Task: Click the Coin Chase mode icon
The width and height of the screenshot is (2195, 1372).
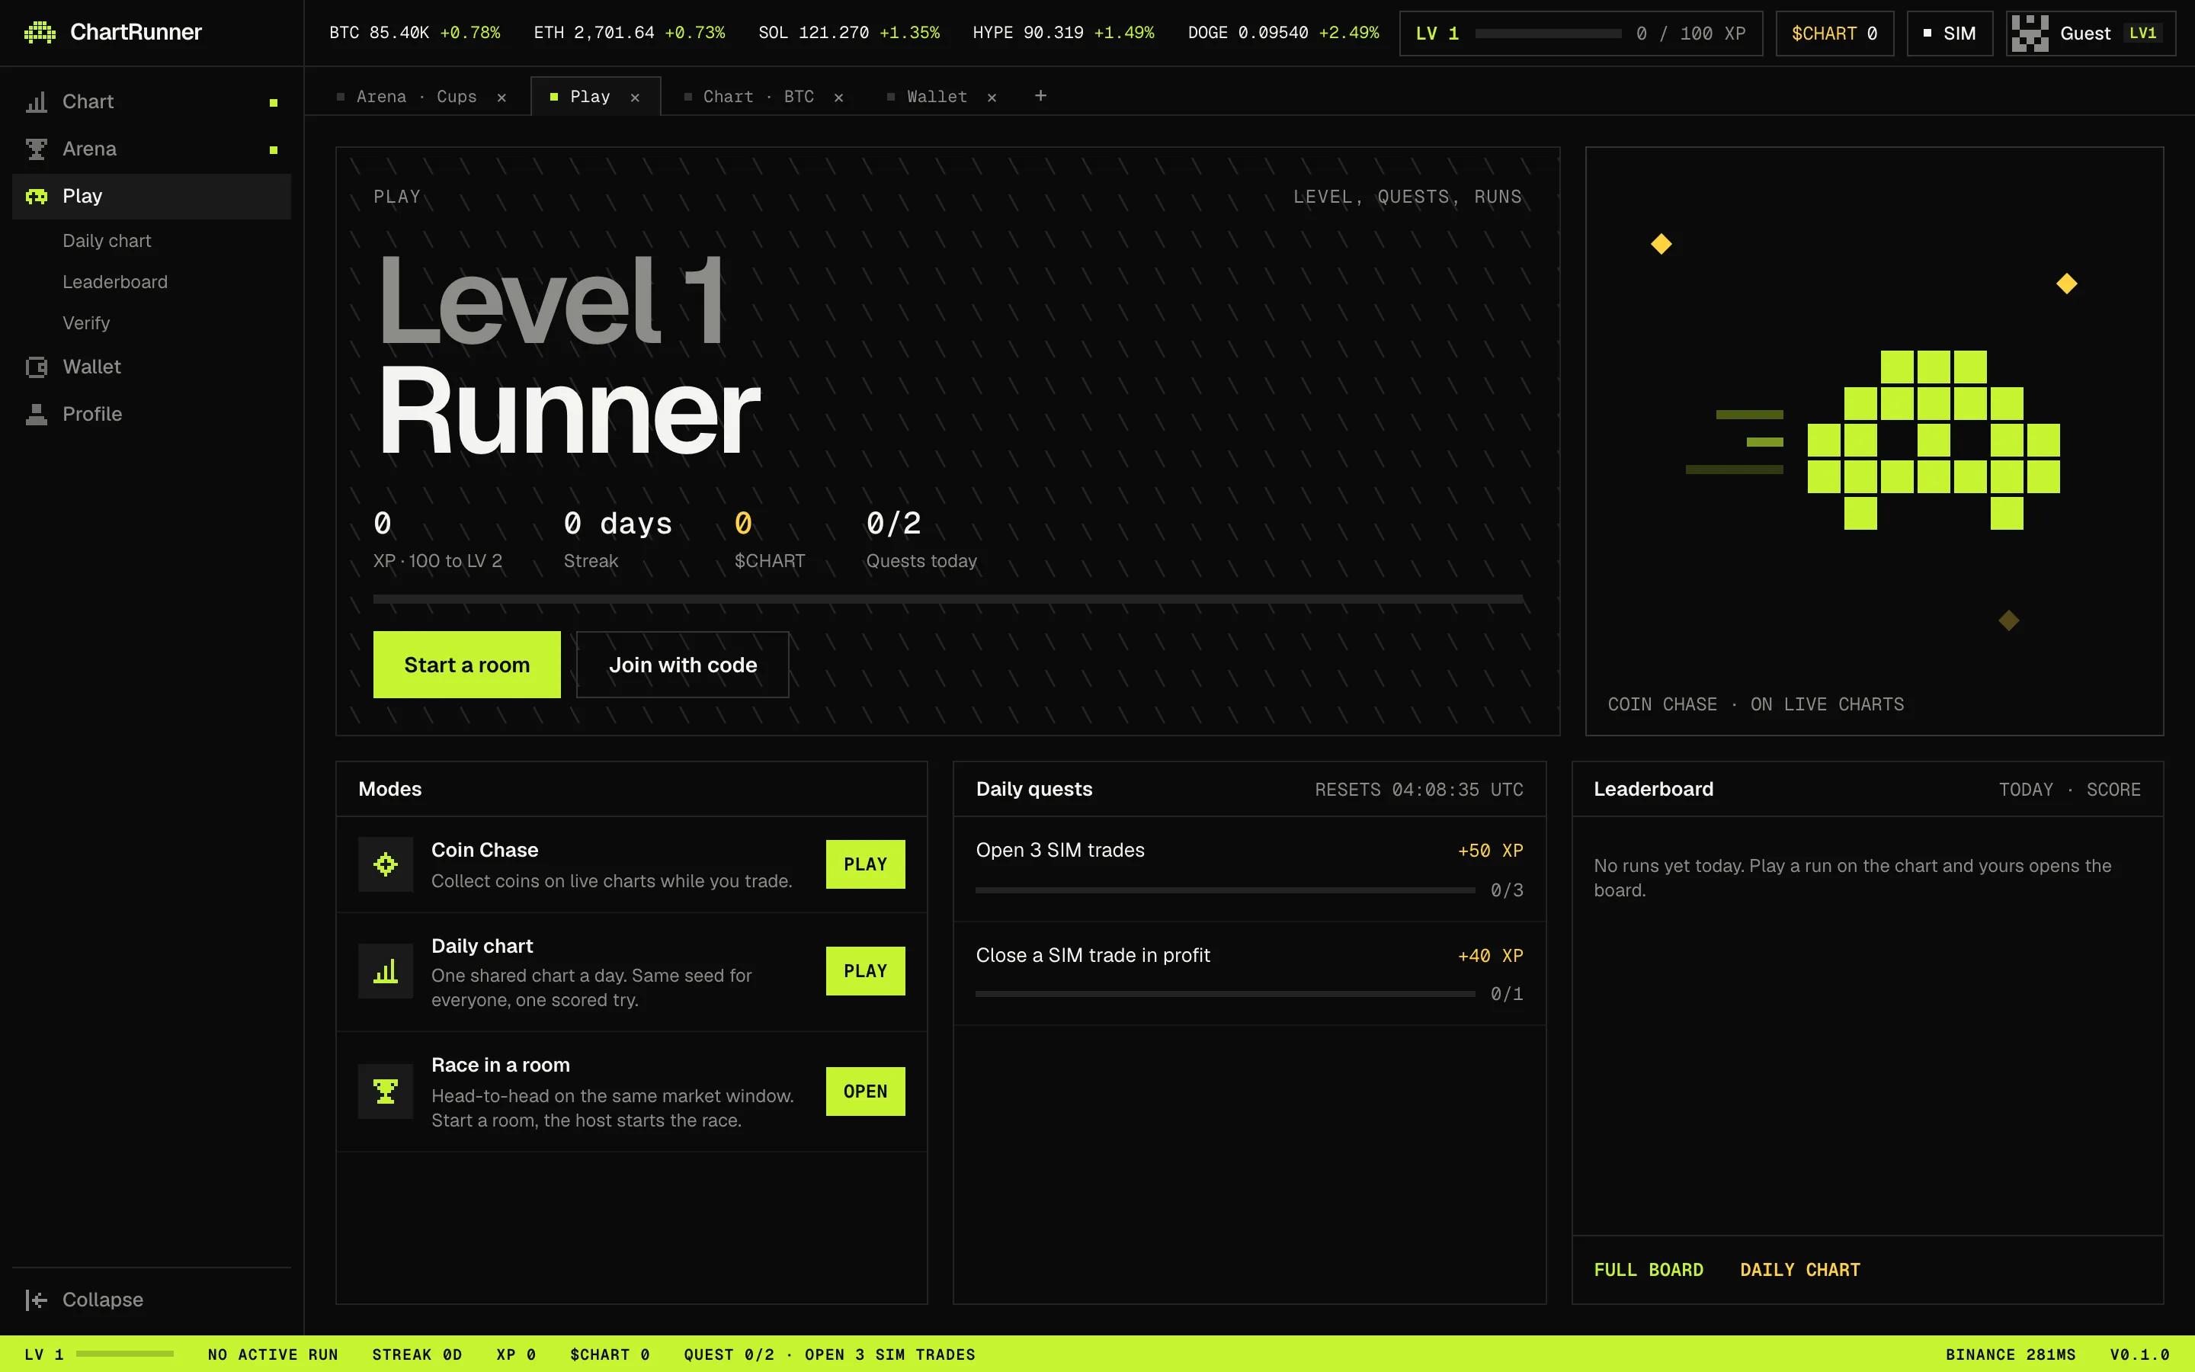Action: click(386, 864)
